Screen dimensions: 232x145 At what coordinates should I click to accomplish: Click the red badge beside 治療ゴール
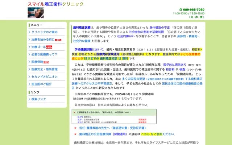pos(49,47)
